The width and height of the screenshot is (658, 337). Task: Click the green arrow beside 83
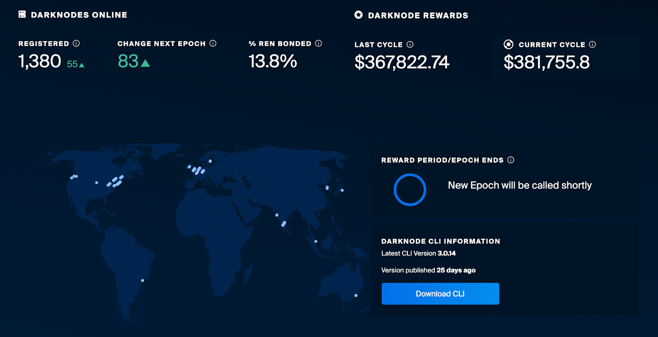(x=145, y=63)
